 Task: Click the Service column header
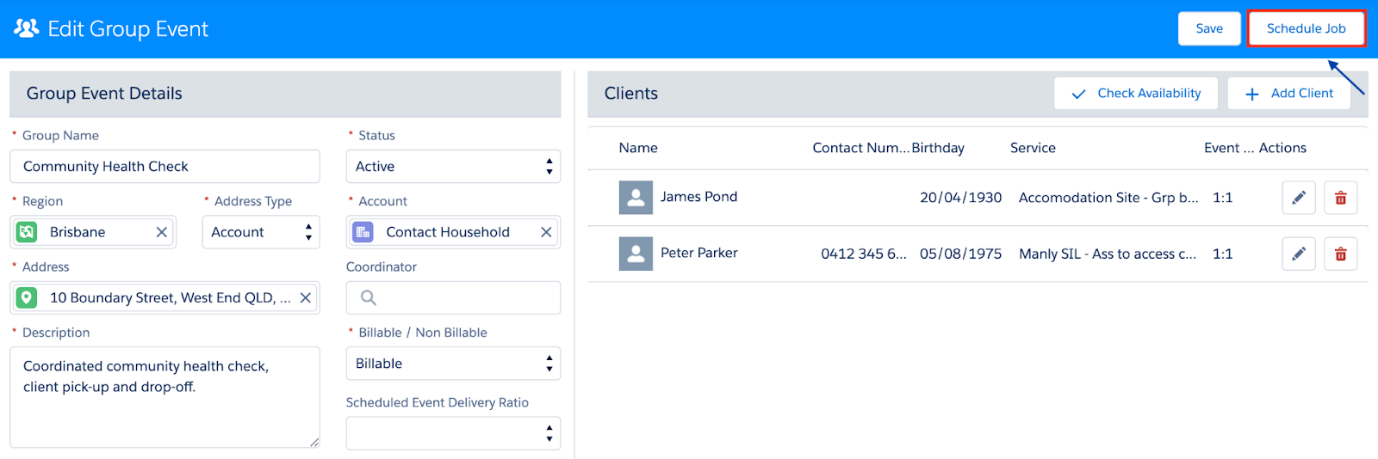tap(1033, 148)
